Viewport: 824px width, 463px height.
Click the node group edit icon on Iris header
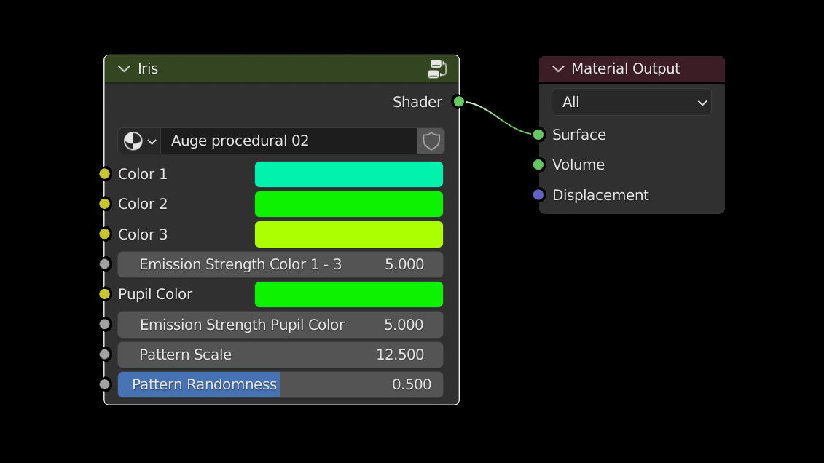click(437, 69)
